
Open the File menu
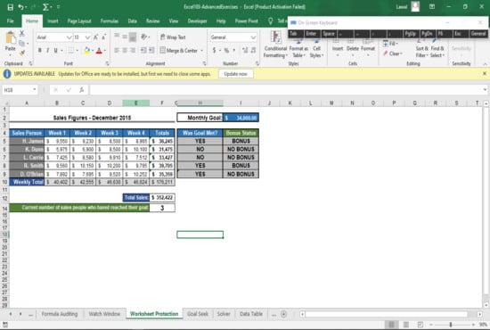click(x=11, y=21)
